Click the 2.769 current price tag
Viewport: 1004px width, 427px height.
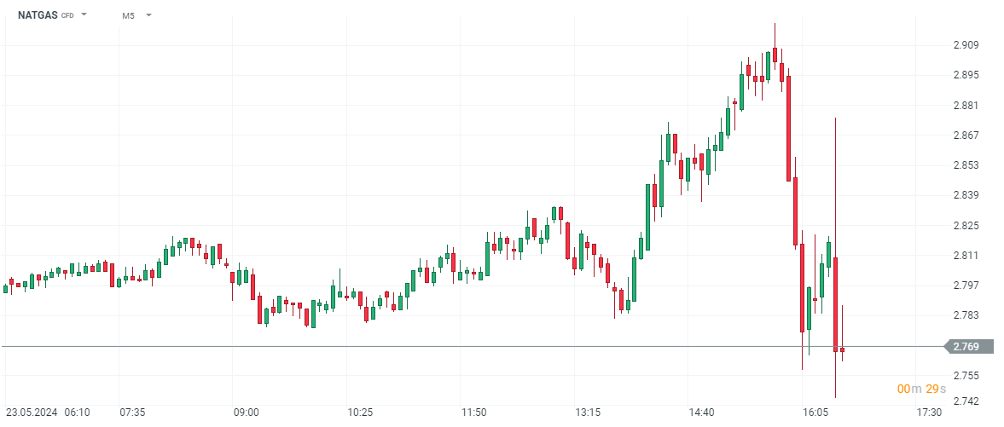tap(966, 346)
